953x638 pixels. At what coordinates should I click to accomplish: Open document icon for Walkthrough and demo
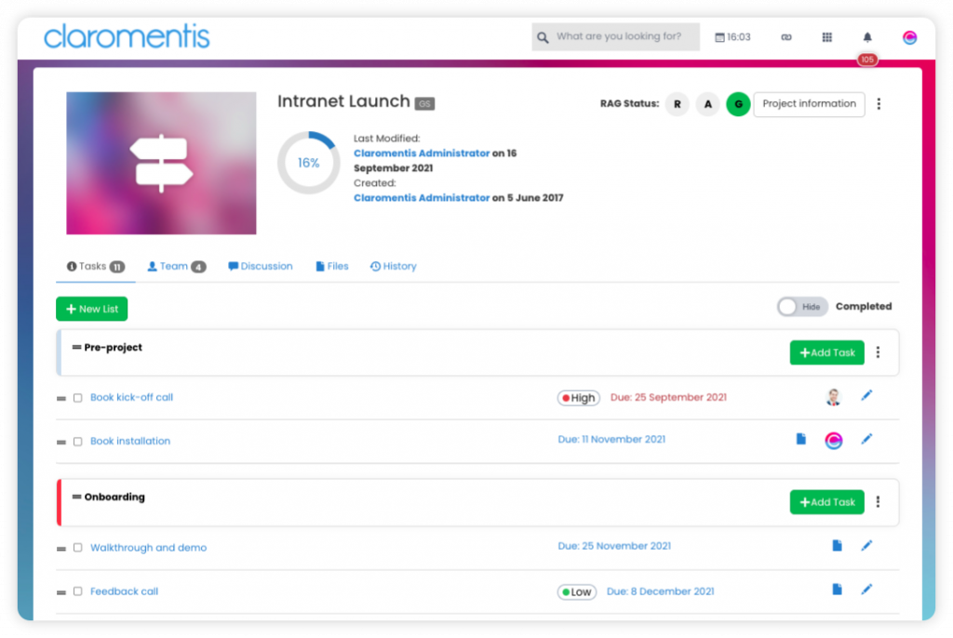[837, 546]
